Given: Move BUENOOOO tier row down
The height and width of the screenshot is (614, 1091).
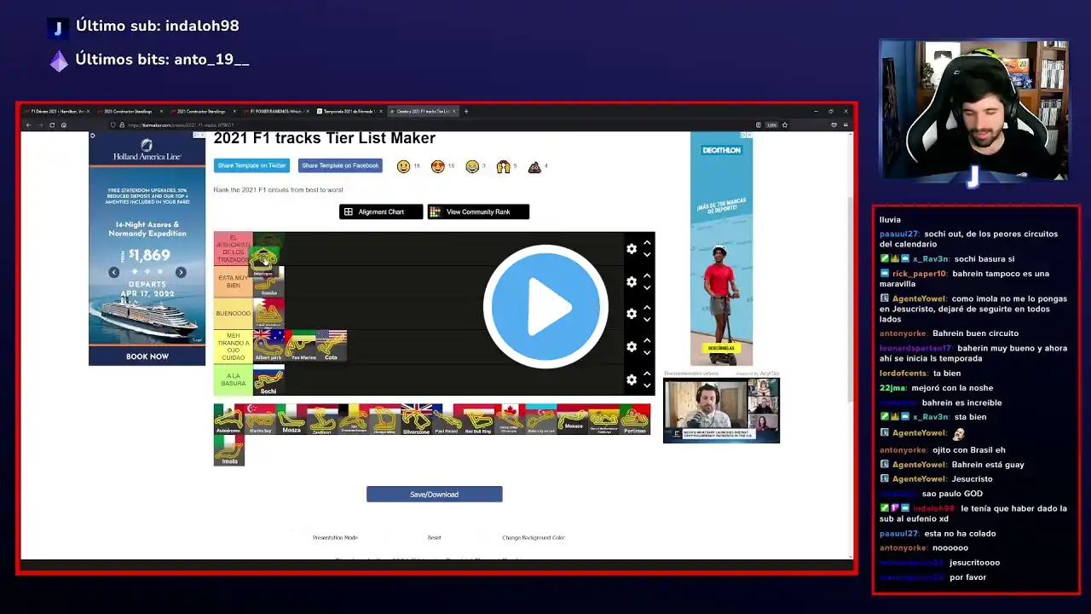Looking at the screenshot, I should 647,320.
